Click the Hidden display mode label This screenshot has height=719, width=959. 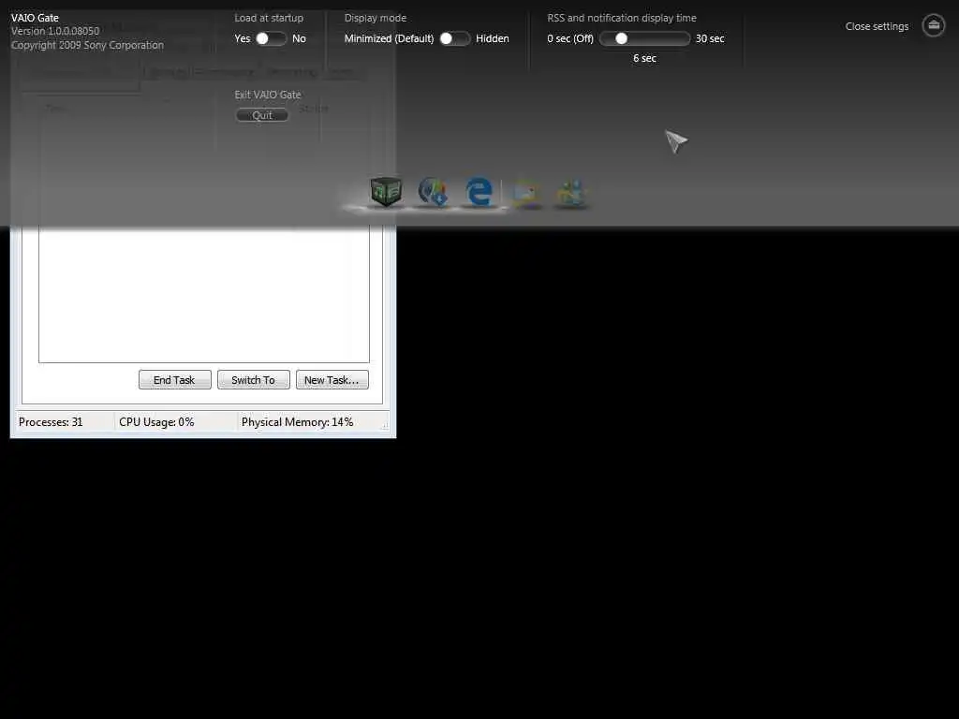[493, 38]
